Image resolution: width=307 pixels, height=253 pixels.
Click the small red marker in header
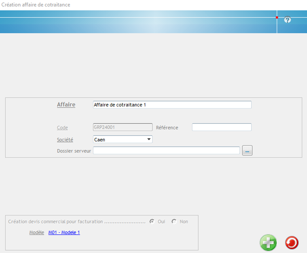tap(277, 17)
